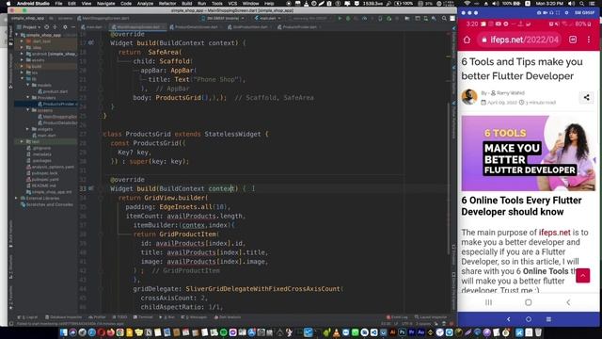Open Finder from the Dock
This screenshot has height=339, width=602.
pyautogui.click(x=64, y=332)
